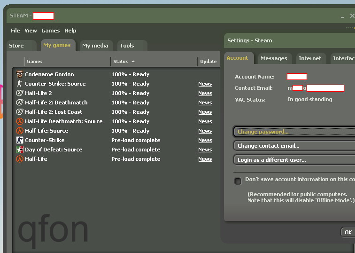Select the Internet settings tab
Image resolution: width=355 pixels, height=253 pixels.
click(x=311, y=58)
